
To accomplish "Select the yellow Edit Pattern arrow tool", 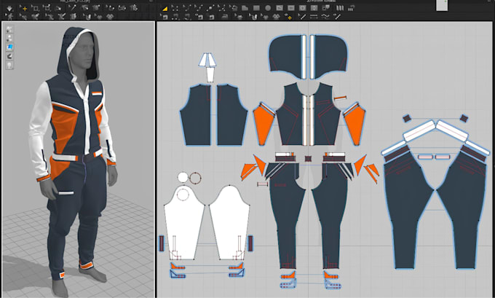I will click(165, 9).
